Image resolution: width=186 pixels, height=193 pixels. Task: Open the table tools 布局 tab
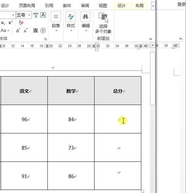pyautogui.click(x=139, y=6)
